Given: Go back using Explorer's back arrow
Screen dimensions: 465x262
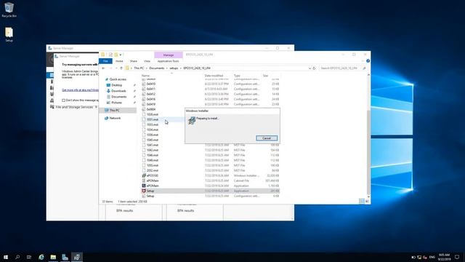Looking at the screenshot, I should (103, 68).
